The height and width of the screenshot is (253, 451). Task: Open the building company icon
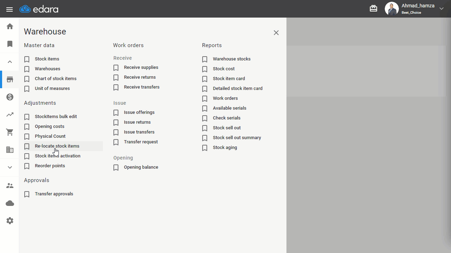10,150
